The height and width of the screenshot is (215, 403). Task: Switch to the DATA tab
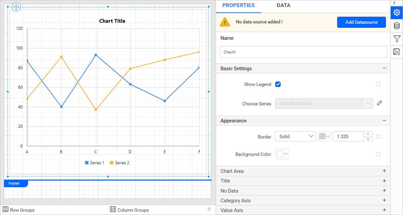tap(283, 5)
